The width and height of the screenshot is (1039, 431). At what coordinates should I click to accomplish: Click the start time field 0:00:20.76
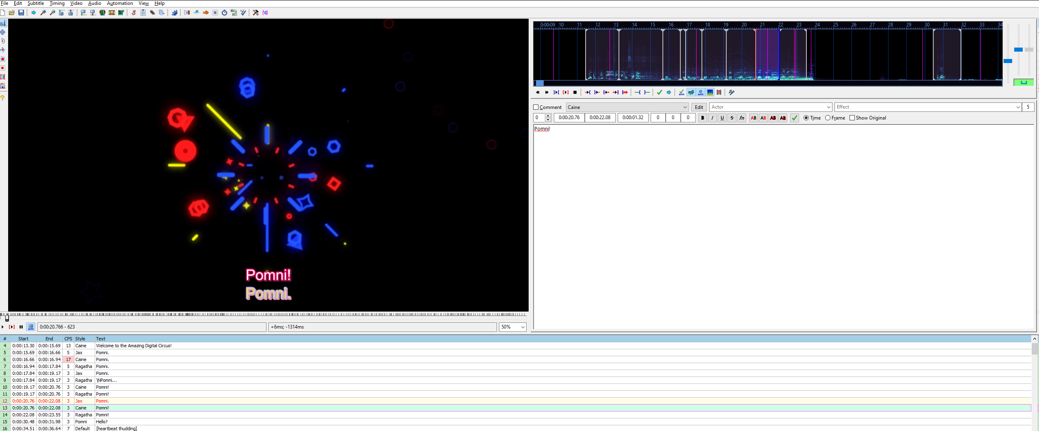(x=569, y=118)
